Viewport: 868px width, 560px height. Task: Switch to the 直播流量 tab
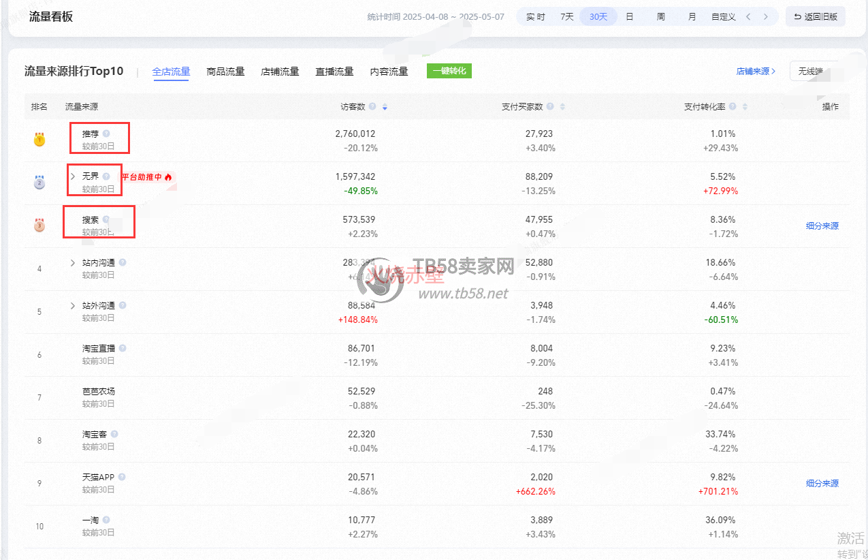[334, 71]
